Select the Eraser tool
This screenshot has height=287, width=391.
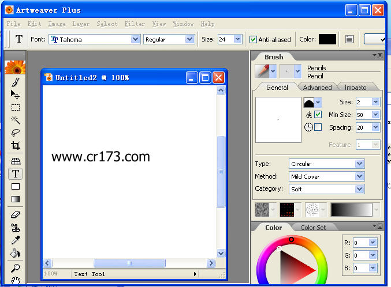tap(15, 214)
